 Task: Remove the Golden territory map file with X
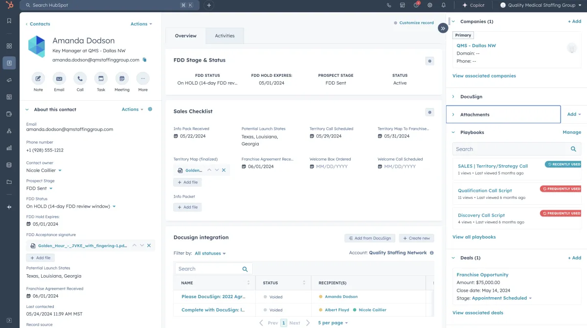[x=224, y=170]
